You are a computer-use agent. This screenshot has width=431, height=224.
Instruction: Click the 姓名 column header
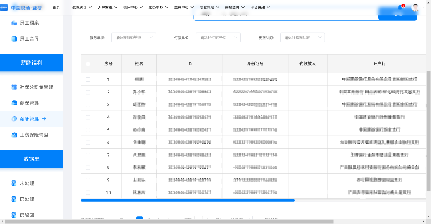click(x=139, y=64)
